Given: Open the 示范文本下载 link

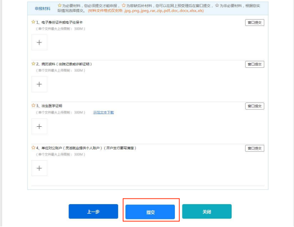Looking at the screenshot, I should (x=104, y=112).
